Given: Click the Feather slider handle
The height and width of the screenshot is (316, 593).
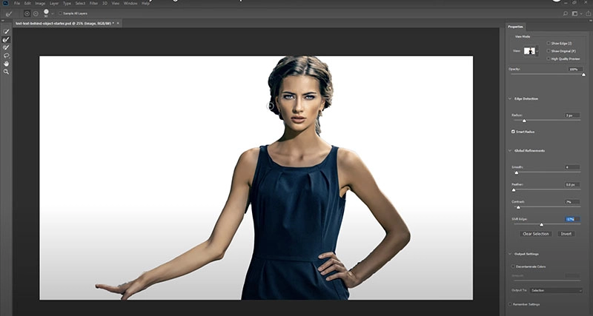Looking at the screenshot, I should pyautogui.click(x=514, y=190).
